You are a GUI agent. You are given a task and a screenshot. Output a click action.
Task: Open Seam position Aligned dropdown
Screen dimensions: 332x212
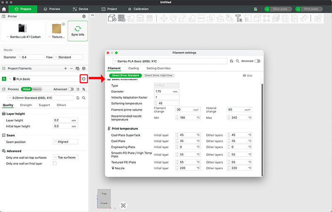click(x=66, y=142)
